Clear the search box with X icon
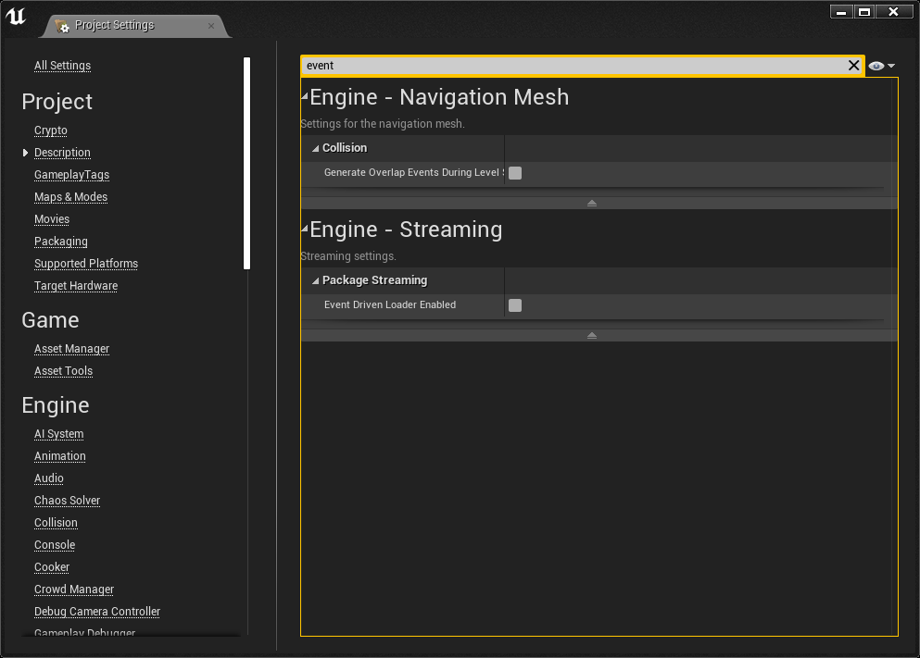 pyautogui.click(x=854, y=66)
